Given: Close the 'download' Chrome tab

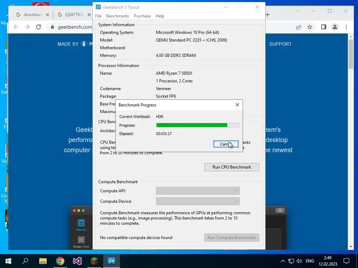Looking at the screenshot, I should pos(48,15).
